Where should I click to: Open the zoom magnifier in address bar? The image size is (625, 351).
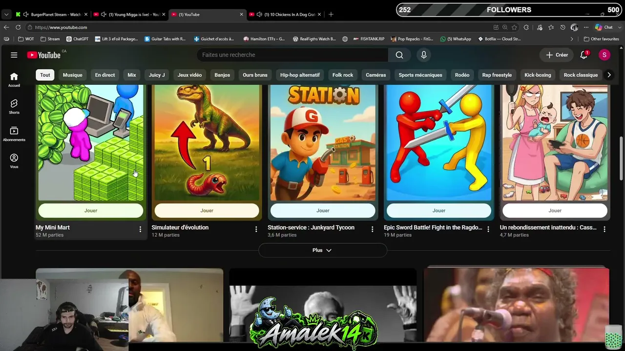[x=505, y=27]
